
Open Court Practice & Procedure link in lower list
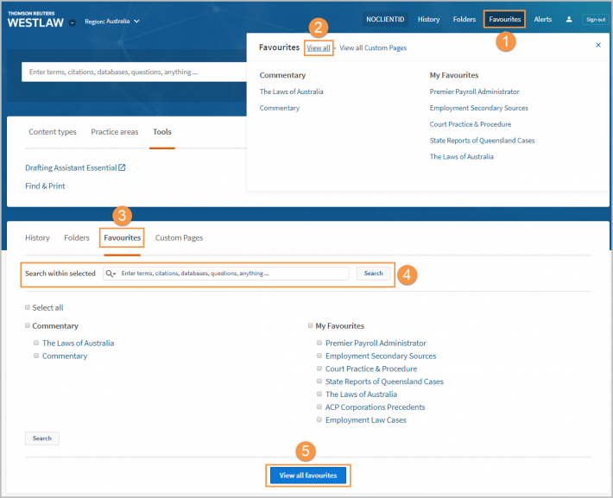click(x=371, y=369)
